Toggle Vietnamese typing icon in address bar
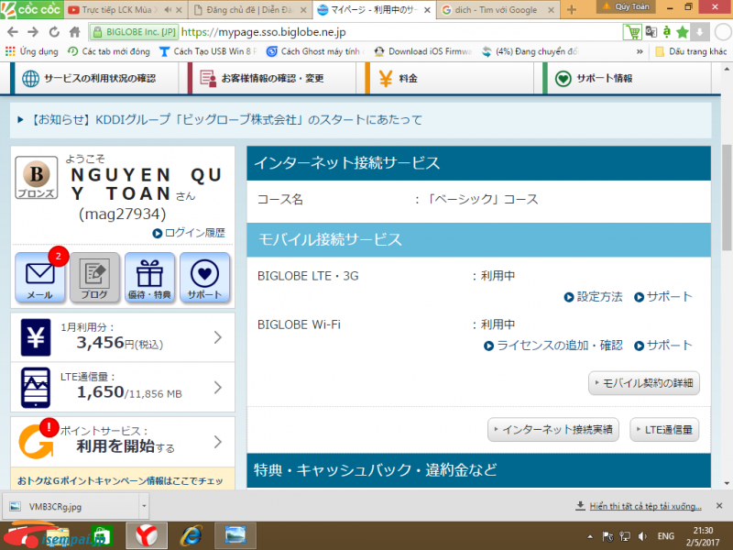The image size is (733, 550). (667, 32)
